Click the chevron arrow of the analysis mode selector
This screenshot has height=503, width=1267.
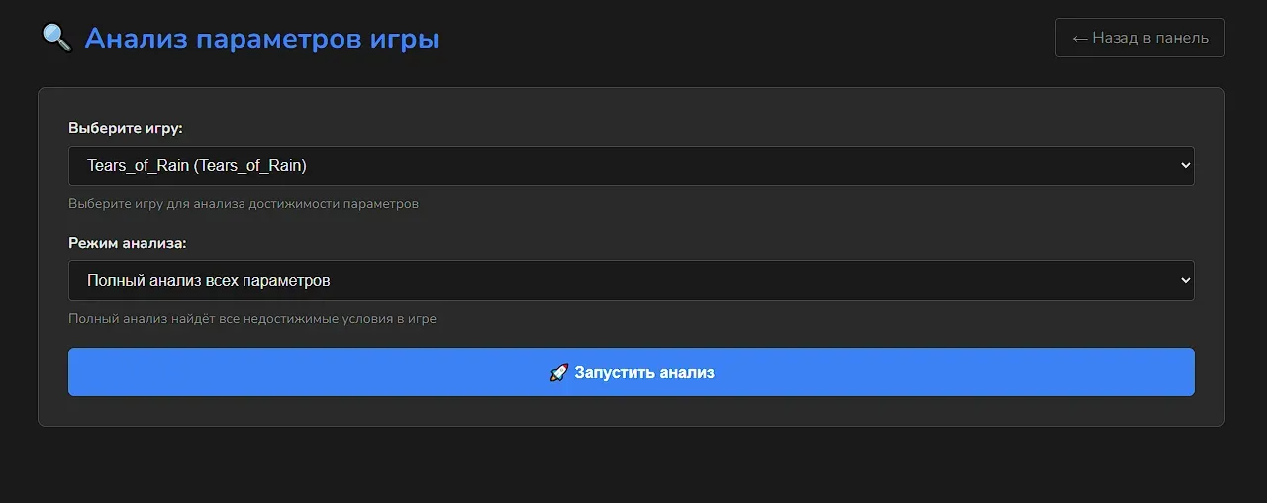click(1186, 281)
